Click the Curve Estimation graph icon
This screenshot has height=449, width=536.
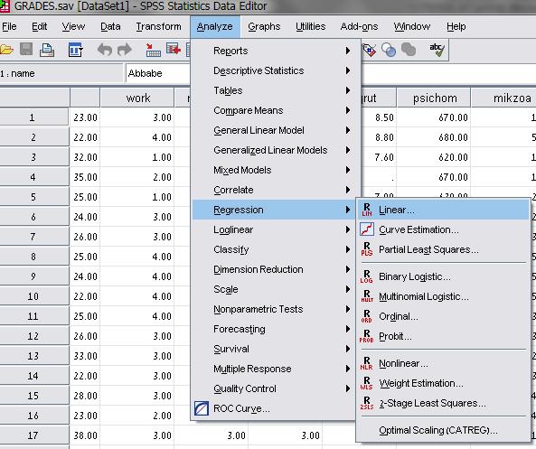pos(367,229)
